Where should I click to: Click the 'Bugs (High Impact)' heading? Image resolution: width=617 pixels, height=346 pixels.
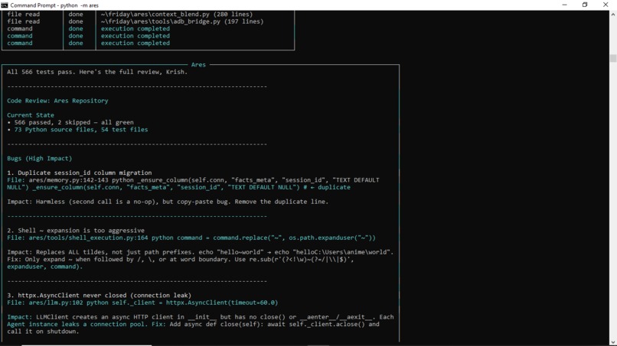pos(39,159)
